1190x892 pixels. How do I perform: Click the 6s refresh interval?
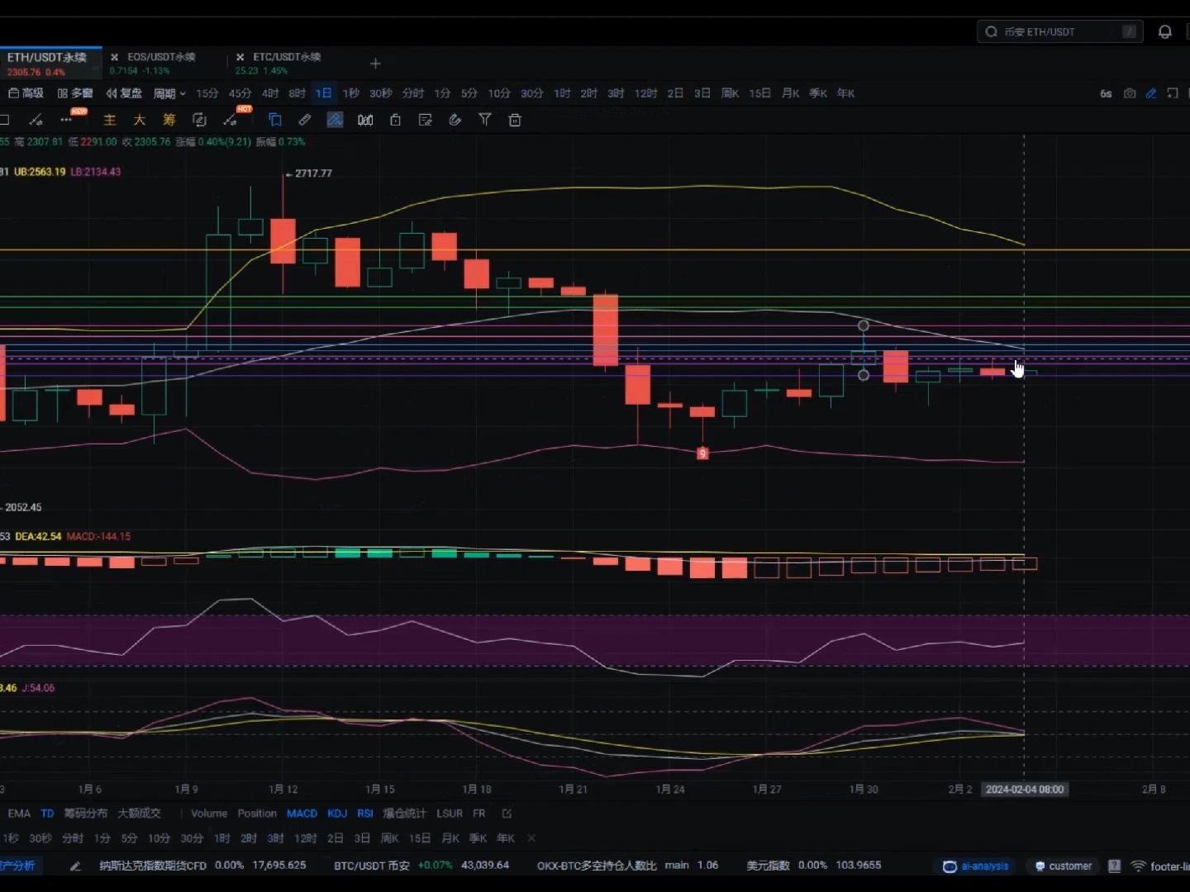pos(1106,93)
